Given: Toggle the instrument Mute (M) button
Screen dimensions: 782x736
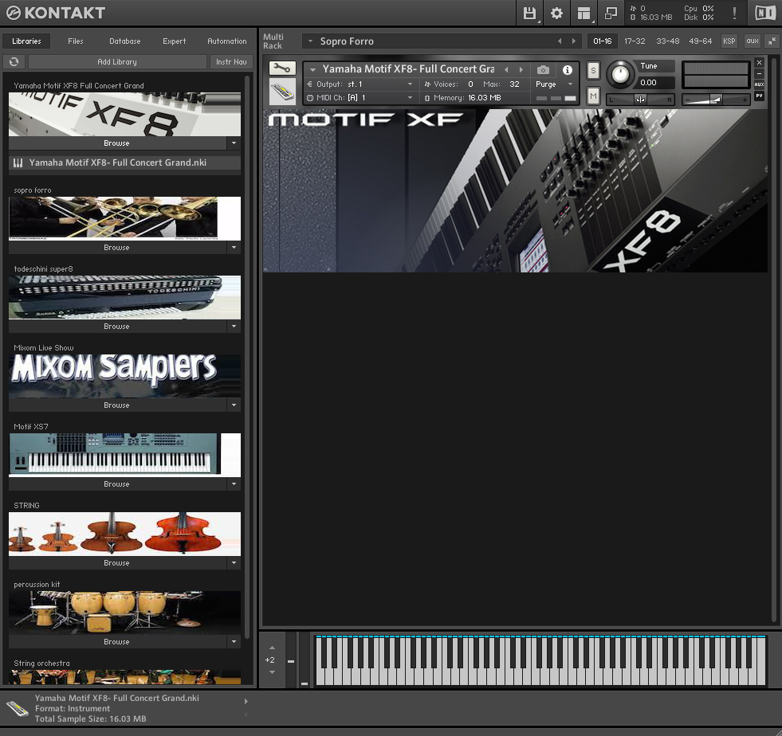Looking at the screenshot, I should (x=593, y=96).
